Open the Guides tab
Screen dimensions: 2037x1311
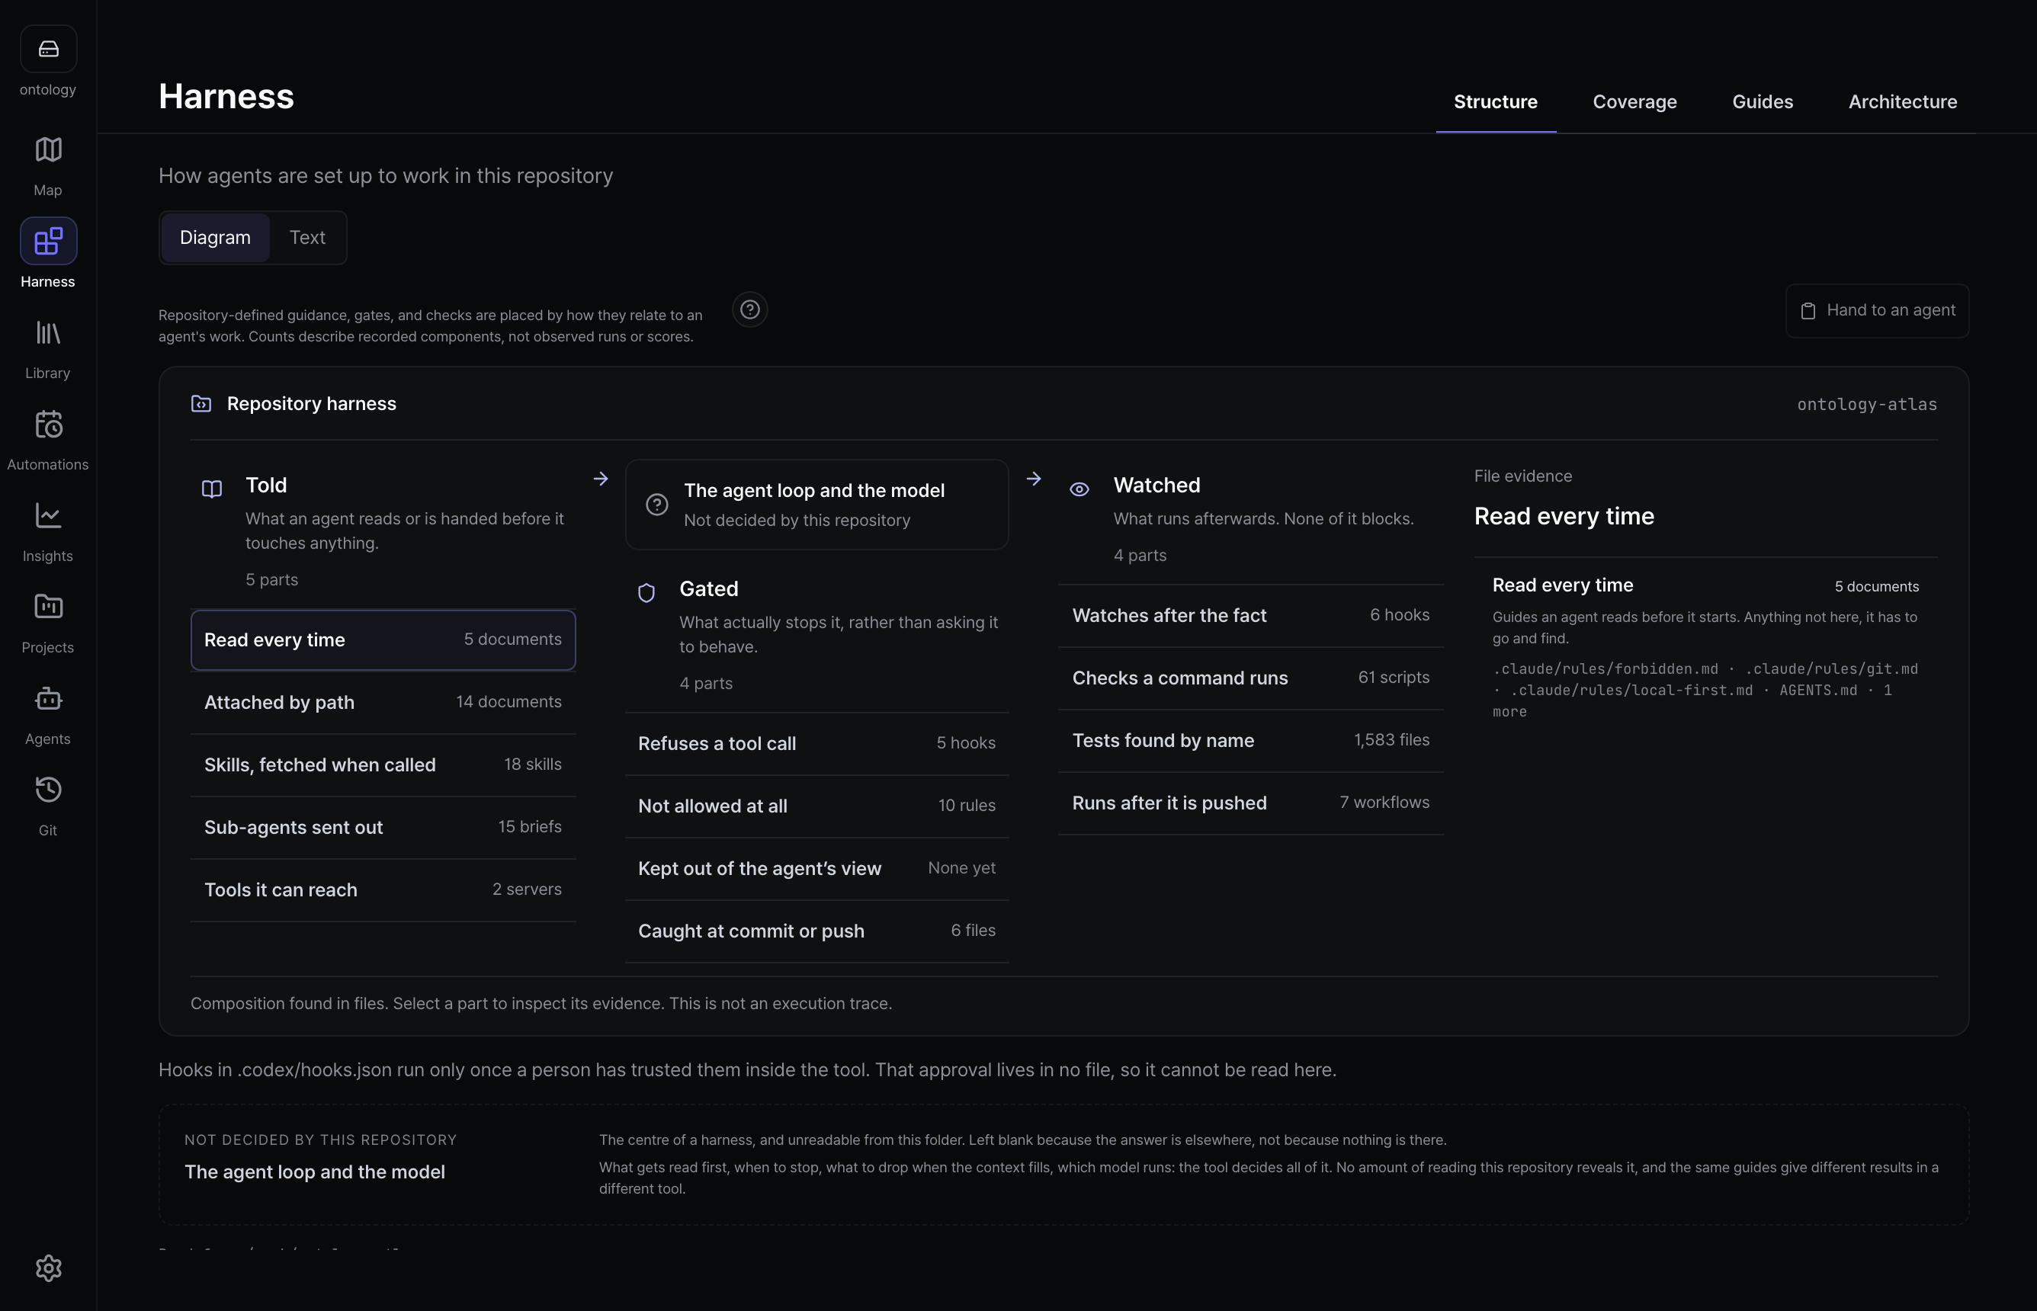click(1762, 102)
